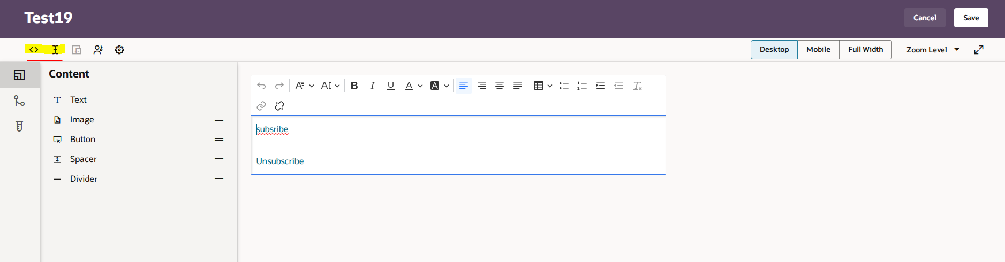Toggle underline formatting
The image size is (1005, 262).
point(391,86)
